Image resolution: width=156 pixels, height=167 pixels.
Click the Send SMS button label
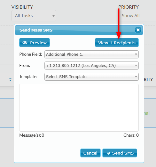123,153
